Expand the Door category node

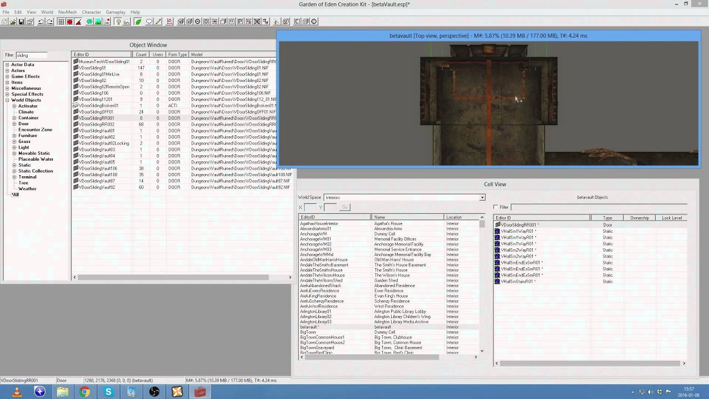14,124
